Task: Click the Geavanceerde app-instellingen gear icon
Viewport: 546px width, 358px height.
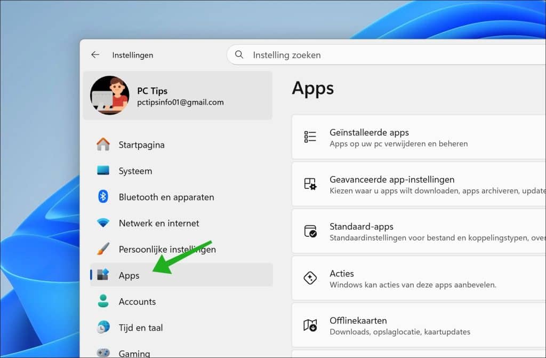Action: [310, 184]
